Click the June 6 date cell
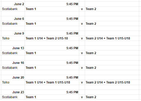 13,19
